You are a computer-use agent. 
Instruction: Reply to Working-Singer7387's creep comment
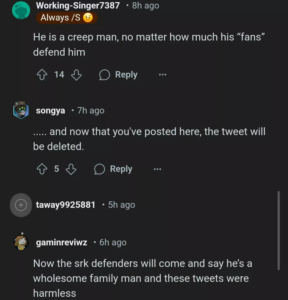(x=119, y=75)
